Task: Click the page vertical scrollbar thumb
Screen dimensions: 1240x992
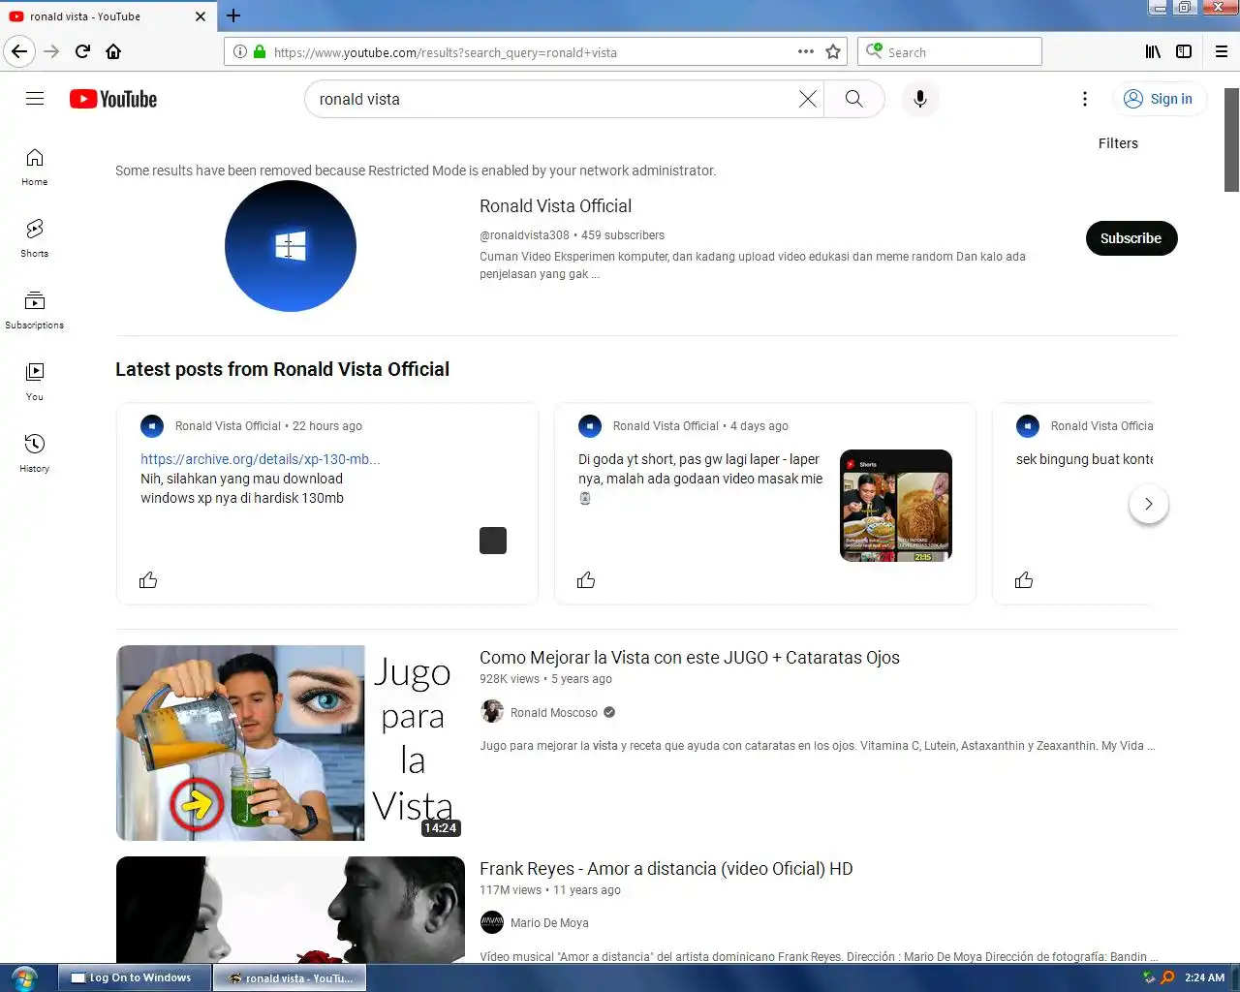Action: pos(1231,140)
